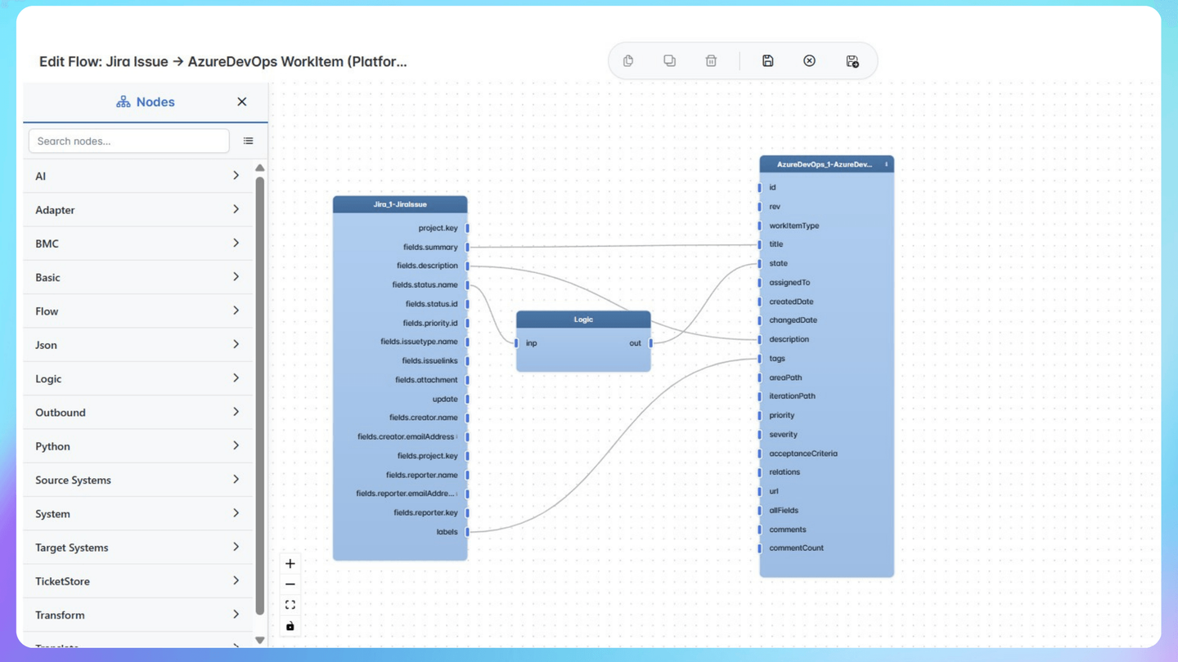Select the Logic node header
This screenshot has width=1178, height=662.
pos(583,320)
